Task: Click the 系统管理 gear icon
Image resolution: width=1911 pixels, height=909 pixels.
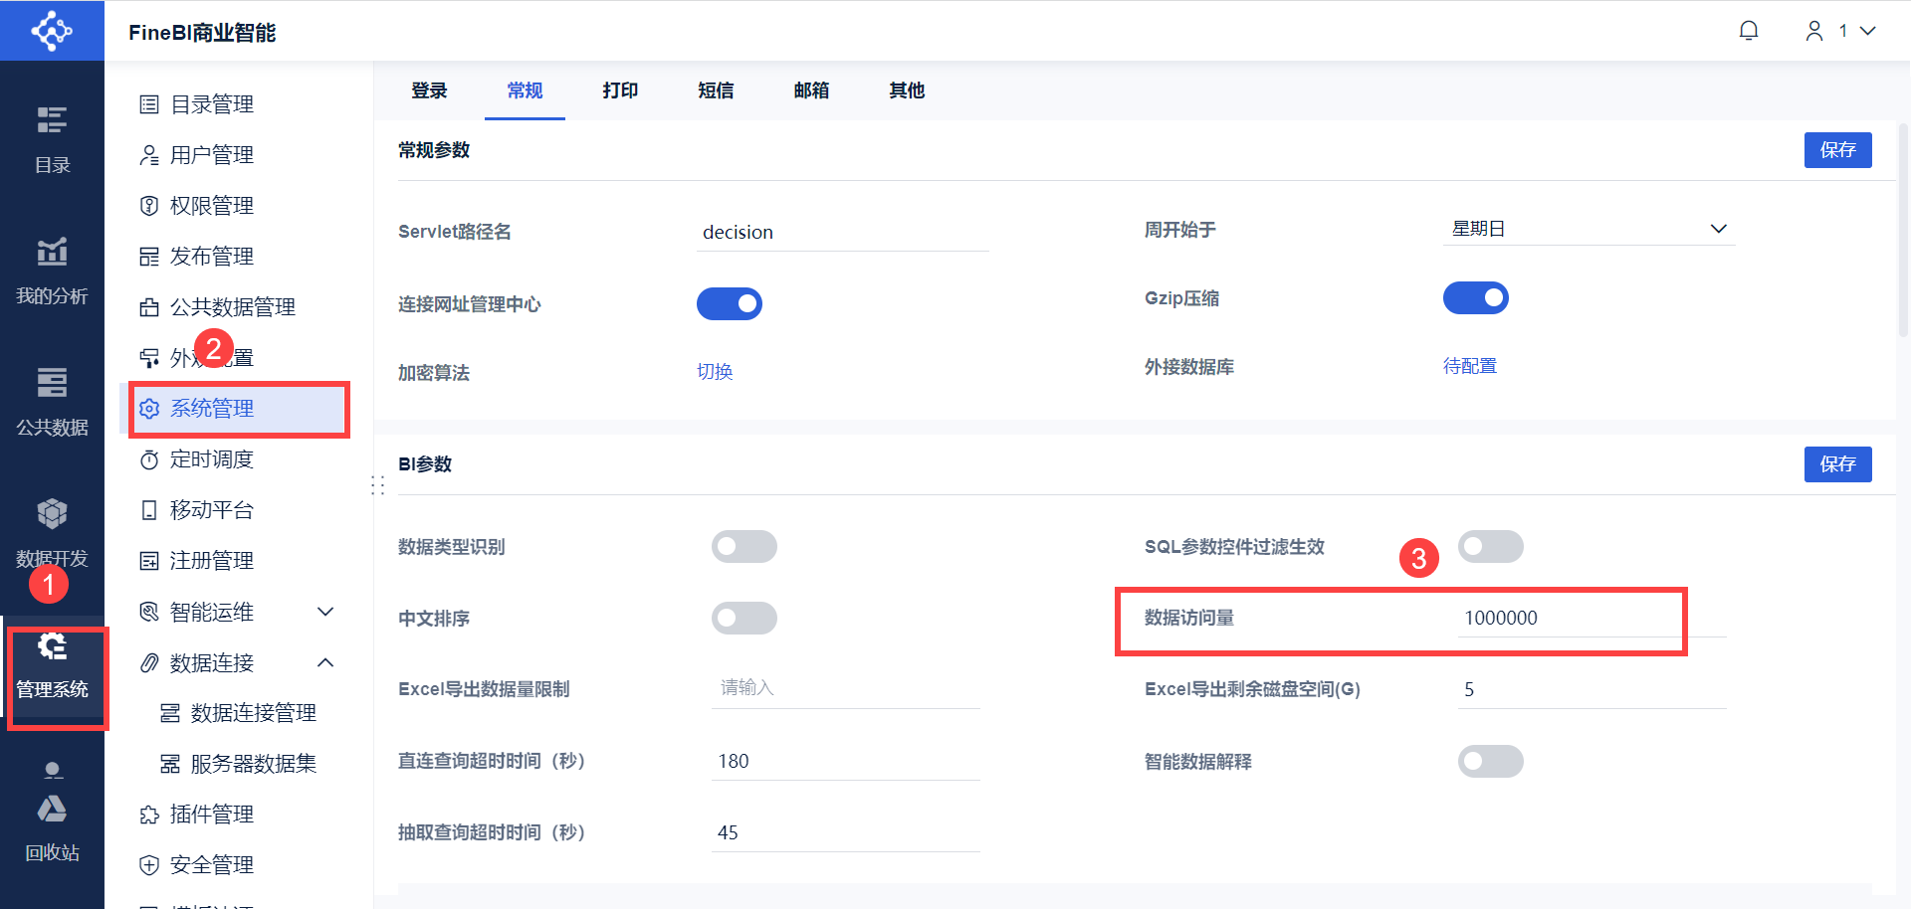Action: (149, 409)
